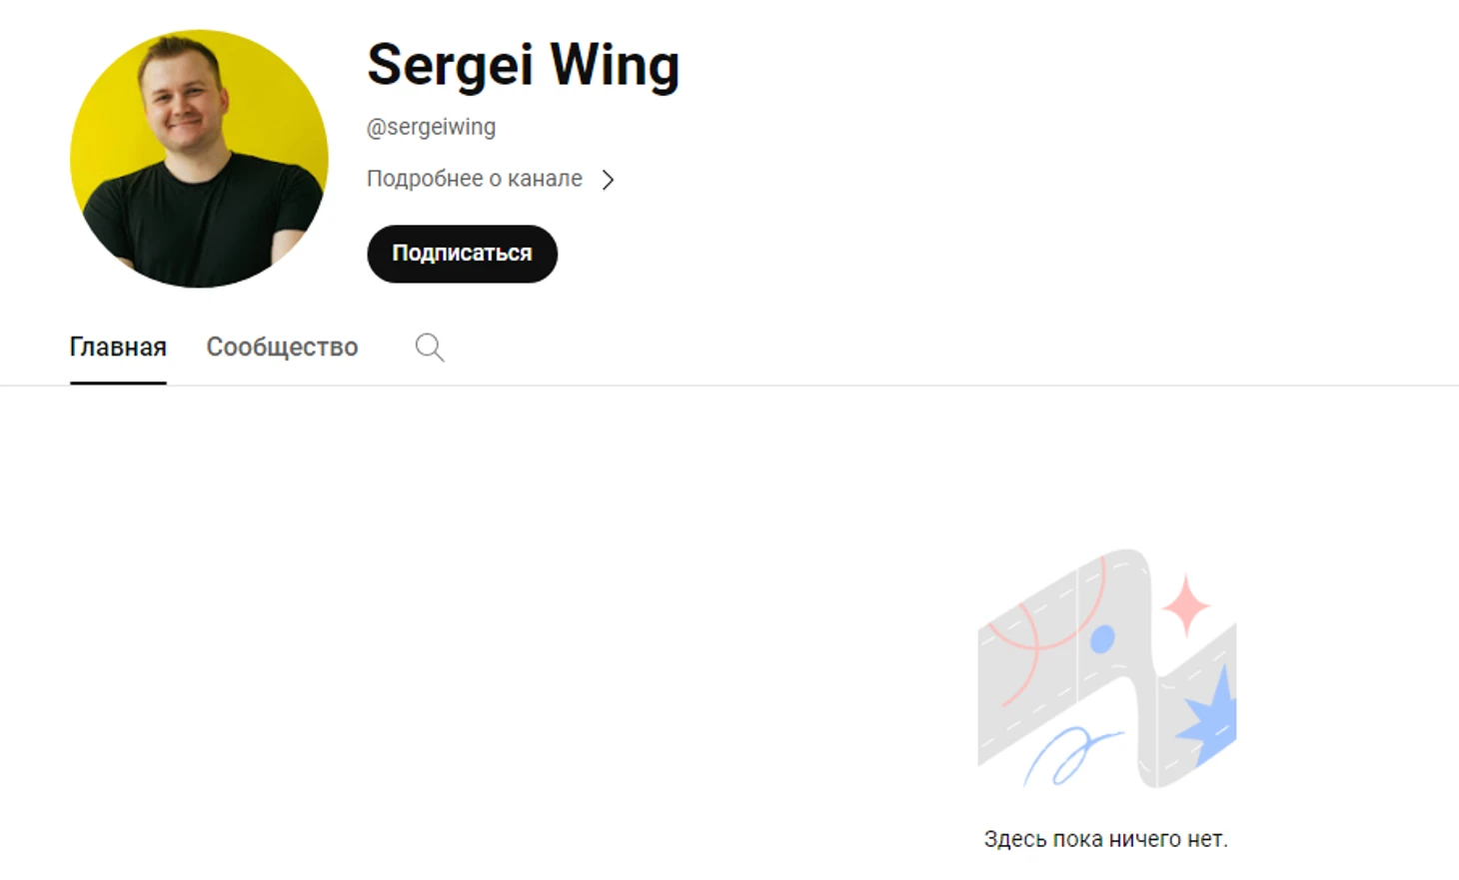The width and height of the screenshot is (1459, 880).
Task: Open the Подробнее о канале link
Action: click(x=475, y=179)
